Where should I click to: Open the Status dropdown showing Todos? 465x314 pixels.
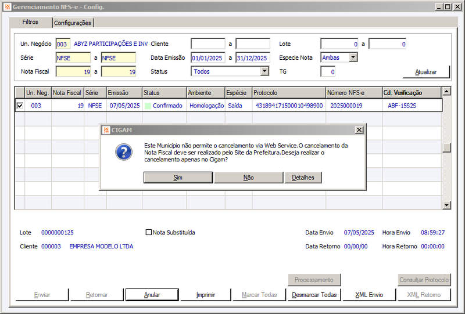click(x=264, y=71)
